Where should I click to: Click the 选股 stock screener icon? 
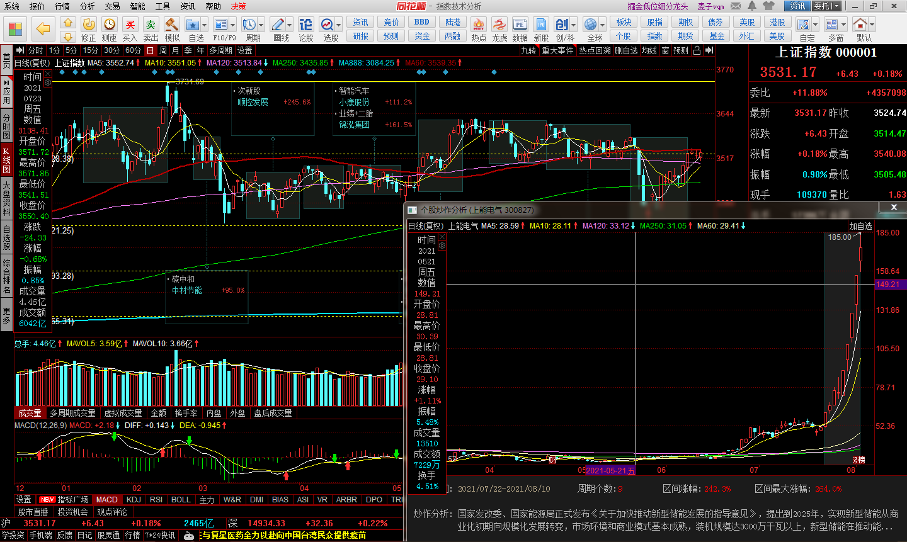[x=328, y=25]
